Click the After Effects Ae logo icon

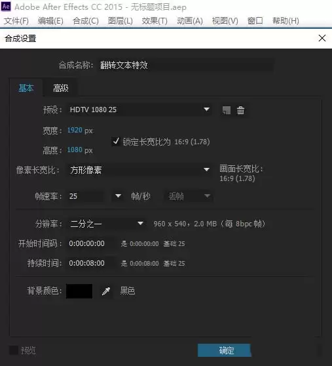click(6, 7)
